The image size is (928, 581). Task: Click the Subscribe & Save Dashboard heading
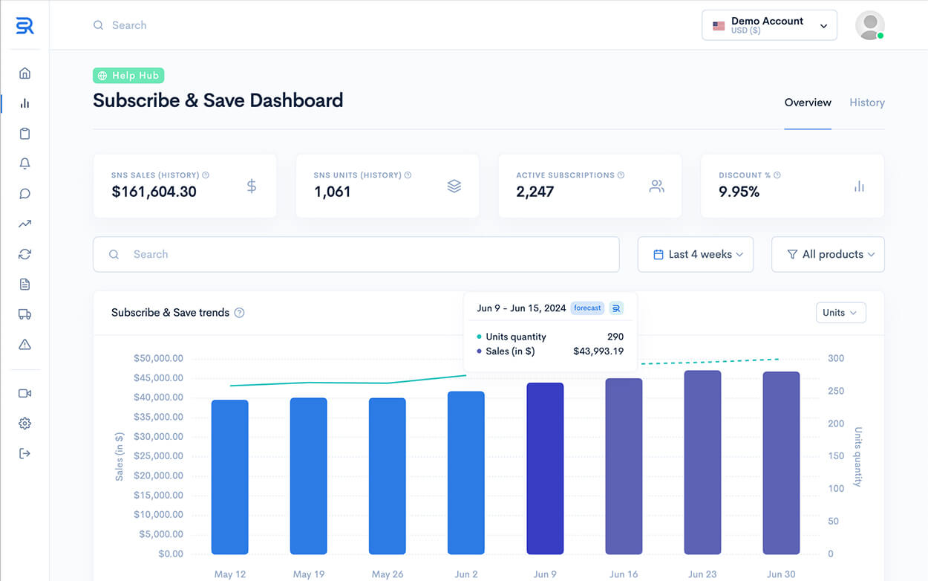(x=218, y=100)
